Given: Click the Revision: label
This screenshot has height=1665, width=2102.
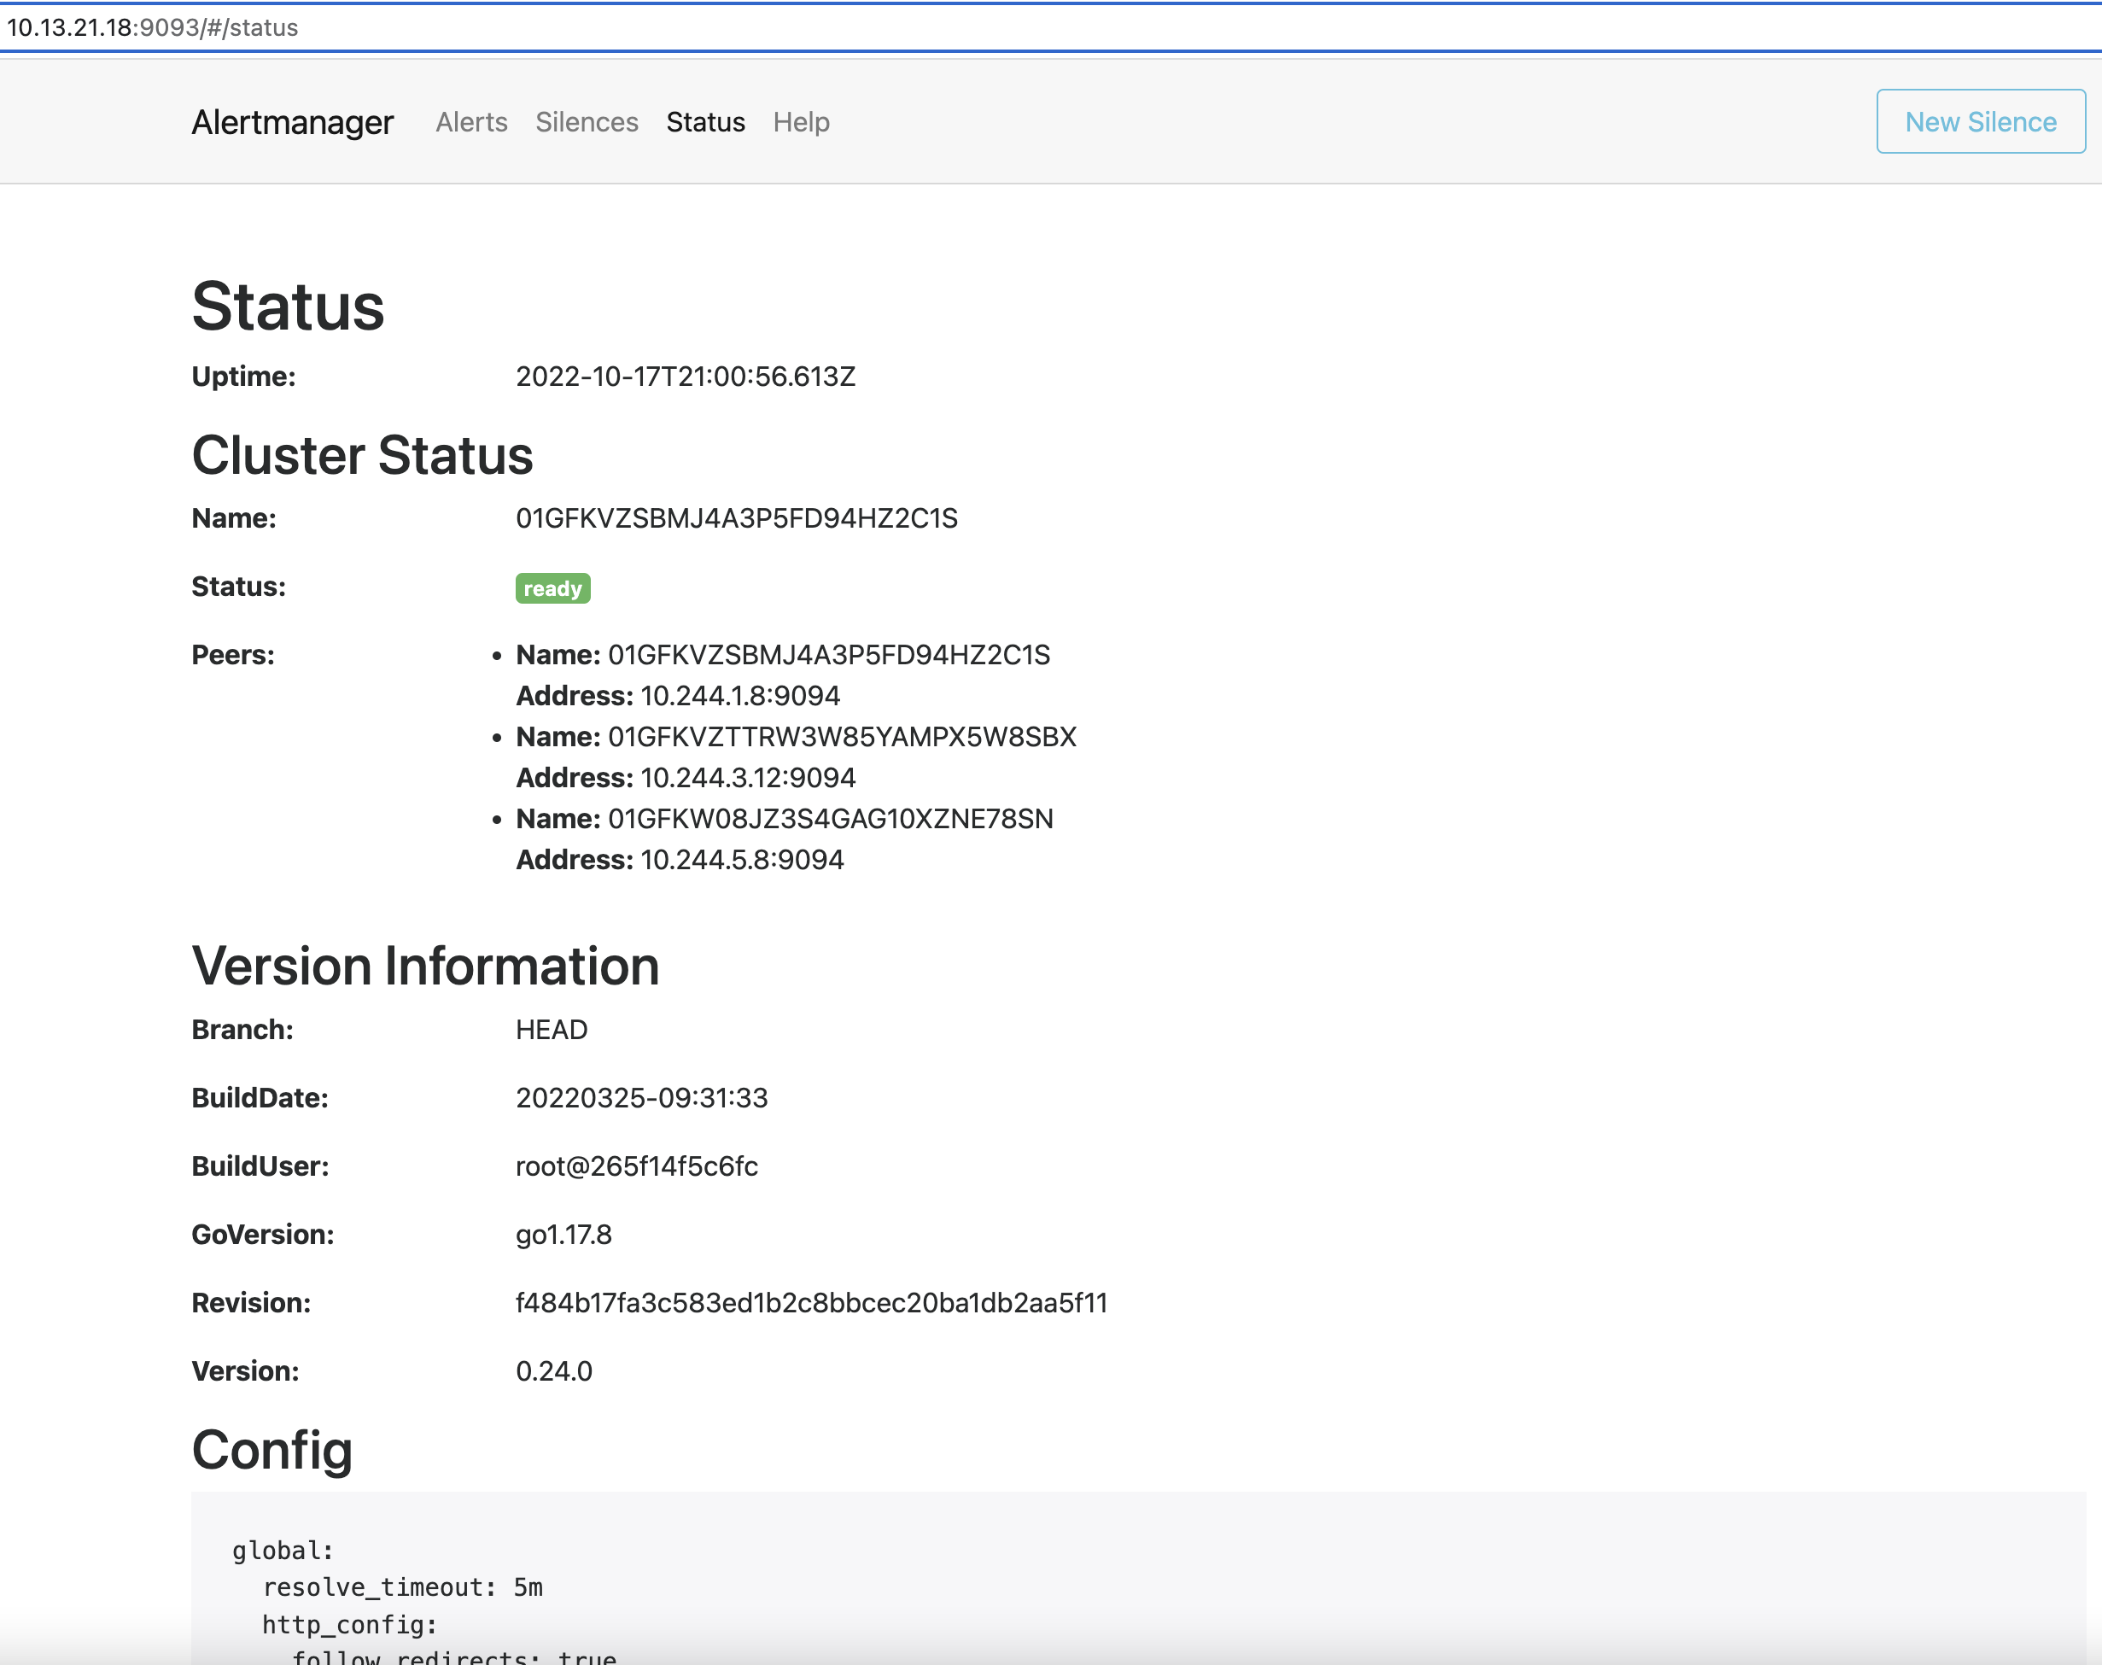Looking at the screenshot, I should tap(251, 1302).
